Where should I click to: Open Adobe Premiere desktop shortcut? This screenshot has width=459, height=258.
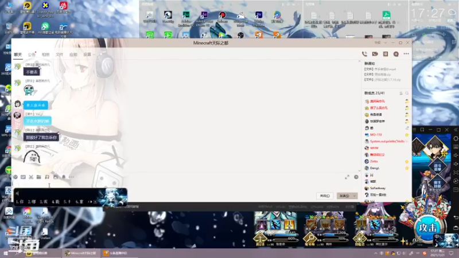259,19
